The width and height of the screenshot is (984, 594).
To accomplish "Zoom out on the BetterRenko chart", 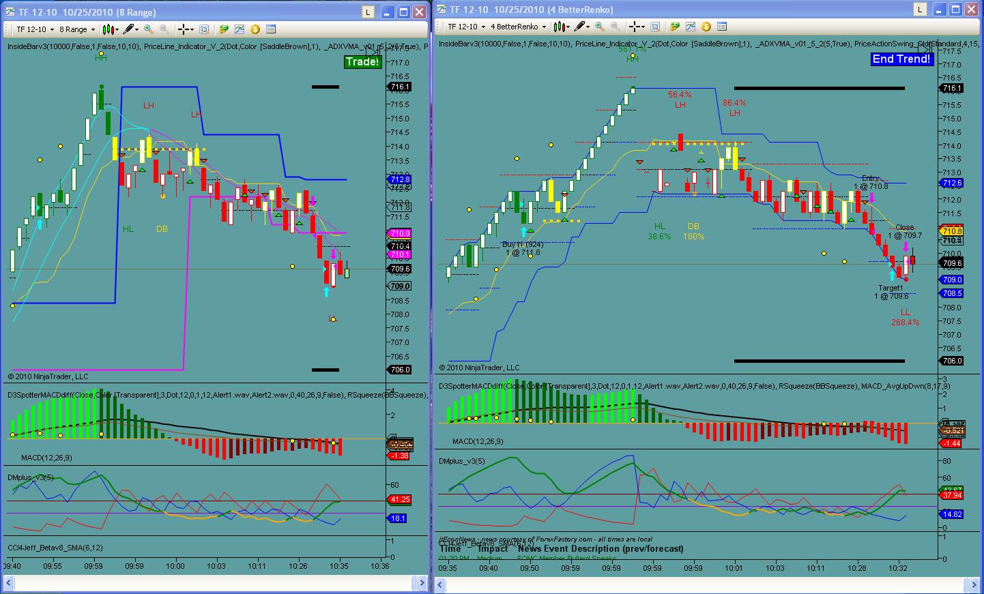I will (x=616, y=27).
